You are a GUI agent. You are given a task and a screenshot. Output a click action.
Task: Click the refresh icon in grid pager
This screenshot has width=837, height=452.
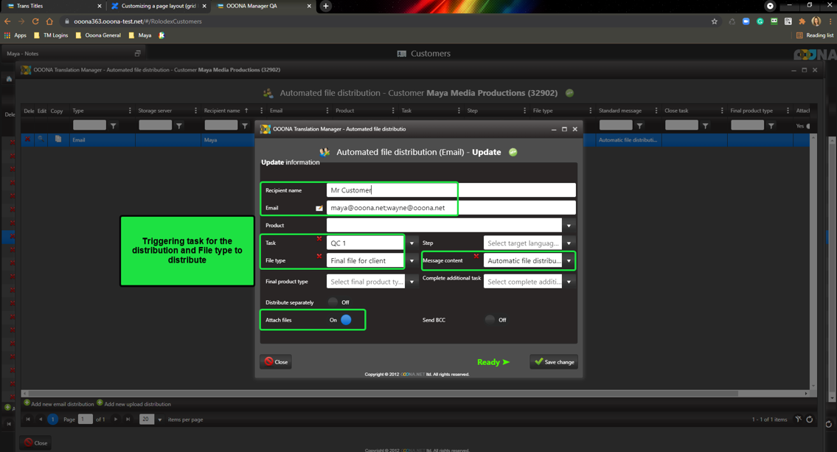pyautogui.click(x=809, y=420)
